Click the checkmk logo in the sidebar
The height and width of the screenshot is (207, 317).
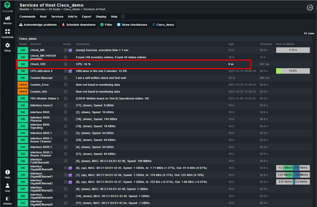tap(7, 7)
